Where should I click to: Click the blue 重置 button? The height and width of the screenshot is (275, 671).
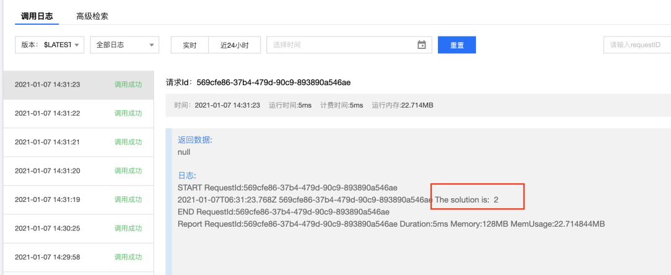tap(457, 45)
